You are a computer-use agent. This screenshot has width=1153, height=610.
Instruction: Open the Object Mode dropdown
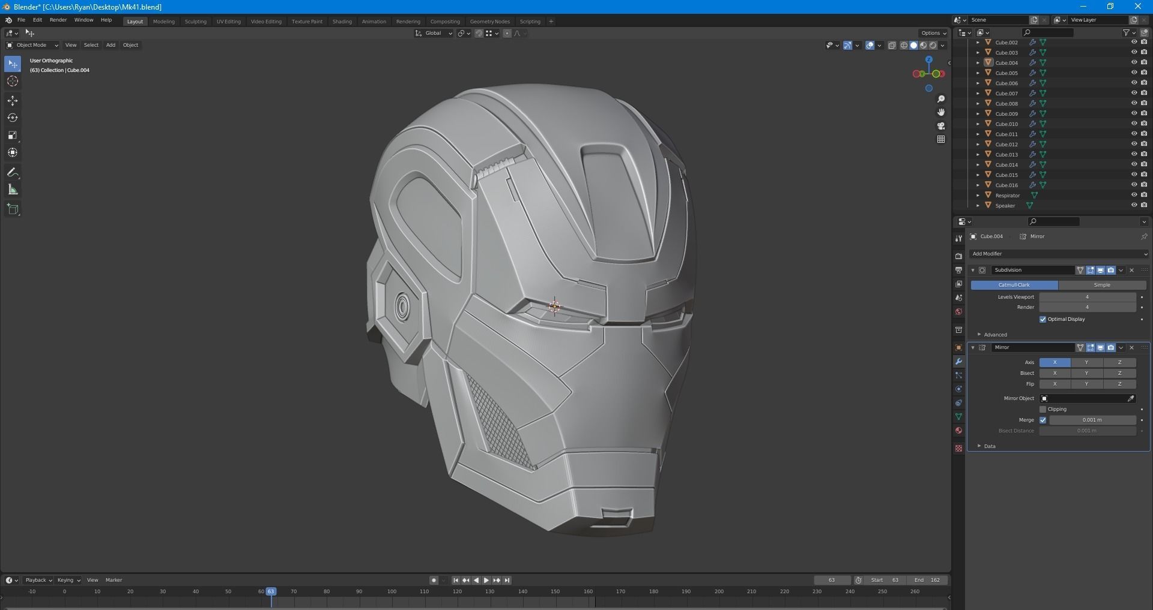pyautogui.click(x=32, y=45)
